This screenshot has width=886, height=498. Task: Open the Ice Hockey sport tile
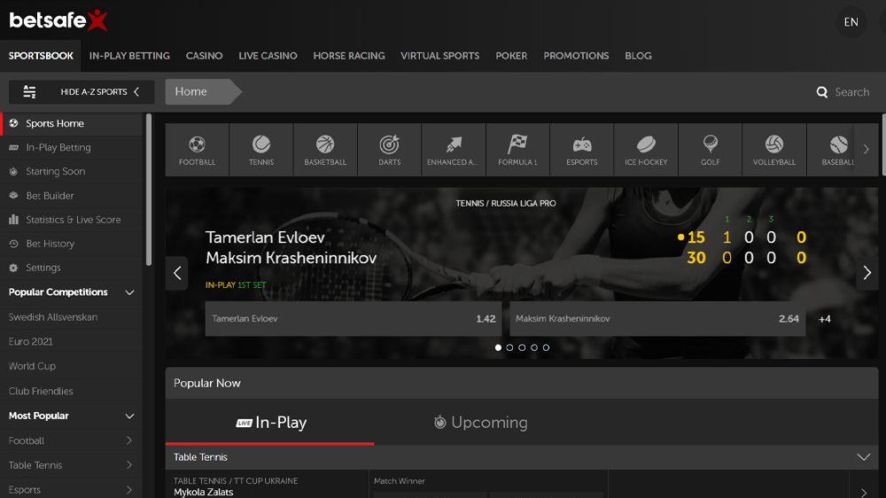(x=646, y=150)
